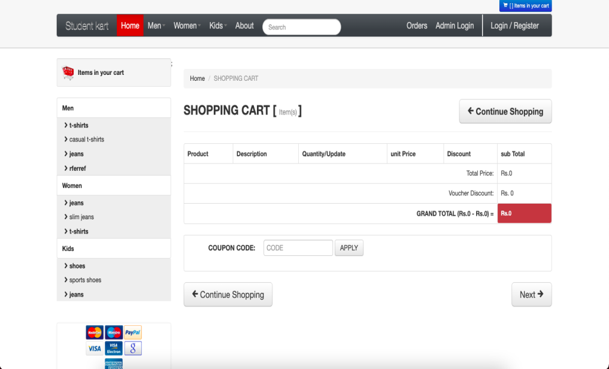609x369 pixels.
Task: Open the Men dropdown in navbar
Action: [x=156, y=26]
